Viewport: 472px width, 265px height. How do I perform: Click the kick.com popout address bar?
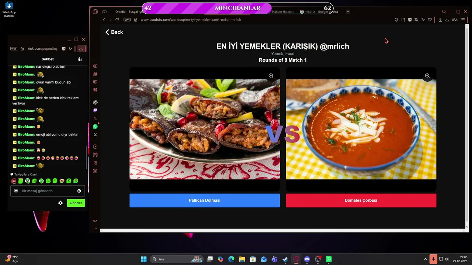click(x=42, y=49)
